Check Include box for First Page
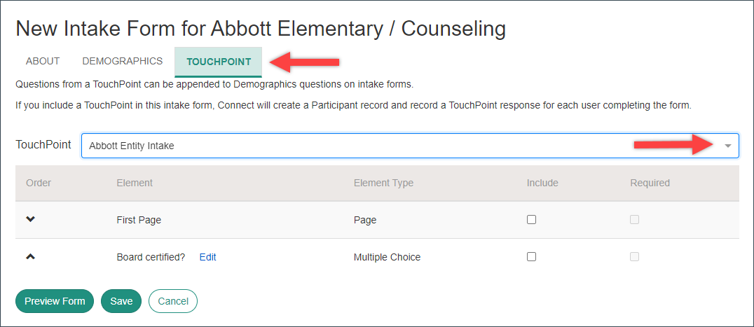Image resolution: width=754 pixels, height=327 pixels. coord(531,219)
